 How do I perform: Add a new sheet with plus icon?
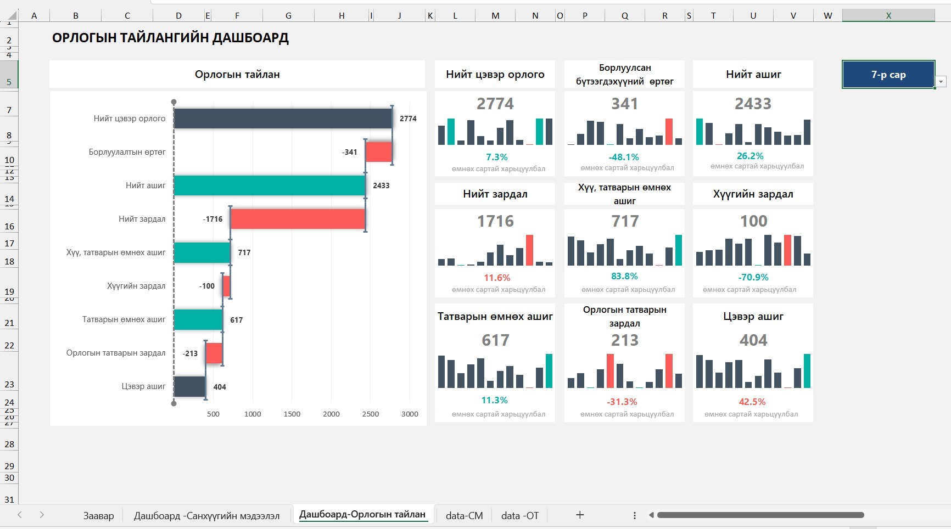tap(580, 515)
